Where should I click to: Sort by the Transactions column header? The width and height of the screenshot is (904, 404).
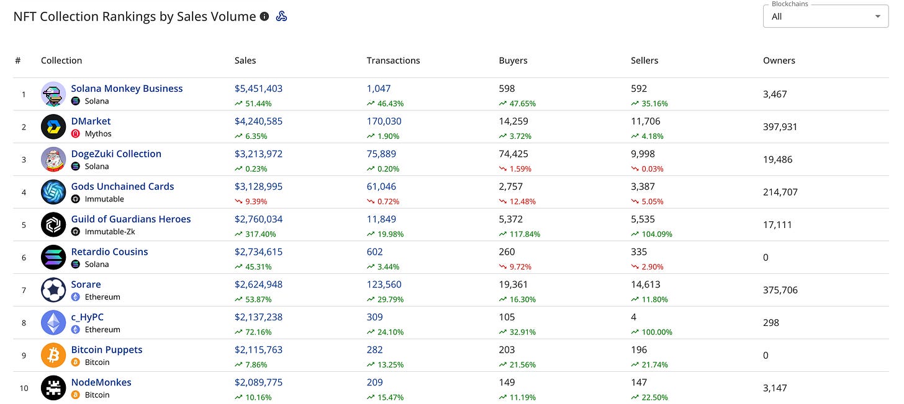394,61
